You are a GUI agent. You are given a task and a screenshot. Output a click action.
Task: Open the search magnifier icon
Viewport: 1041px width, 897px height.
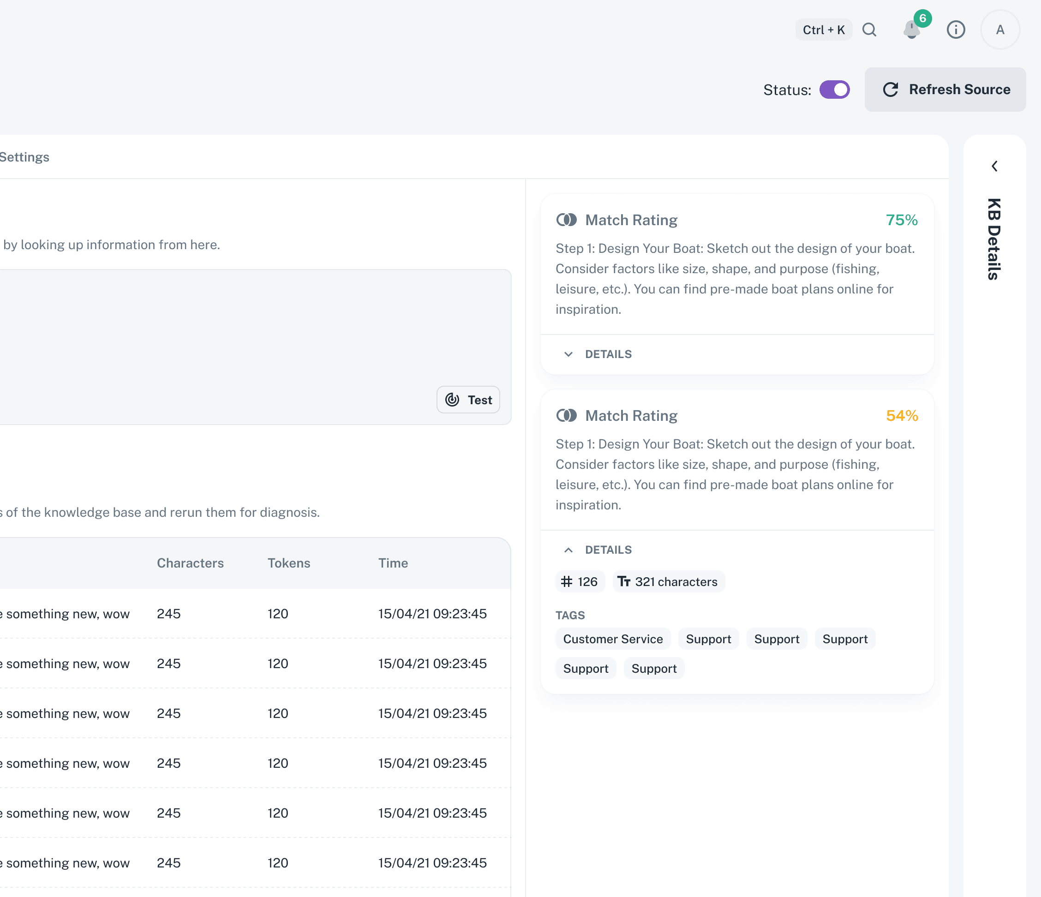(x=870, y=30)
